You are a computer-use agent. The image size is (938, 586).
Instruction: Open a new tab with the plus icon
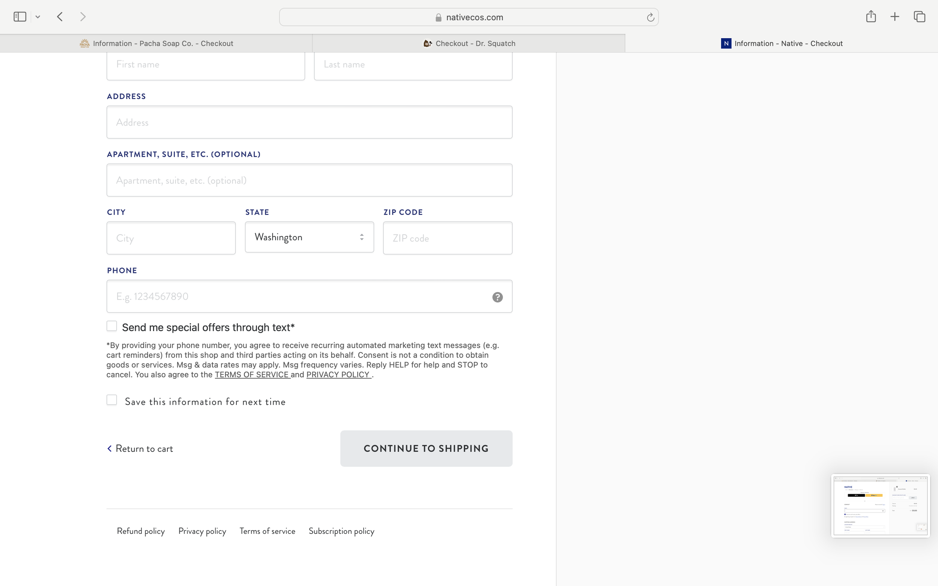(894, 16)
